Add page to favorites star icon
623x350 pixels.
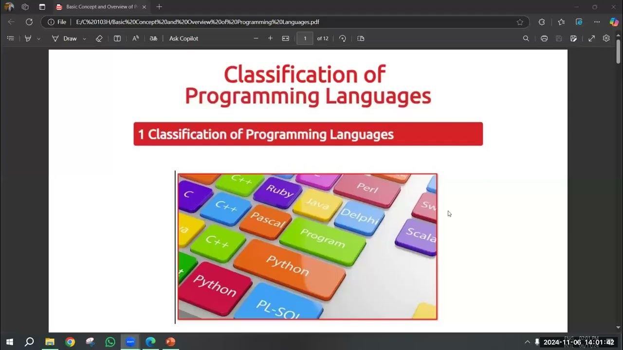click(520, 22)
